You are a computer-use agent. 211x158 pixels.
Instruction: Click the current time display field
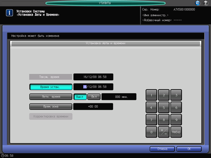93,77
